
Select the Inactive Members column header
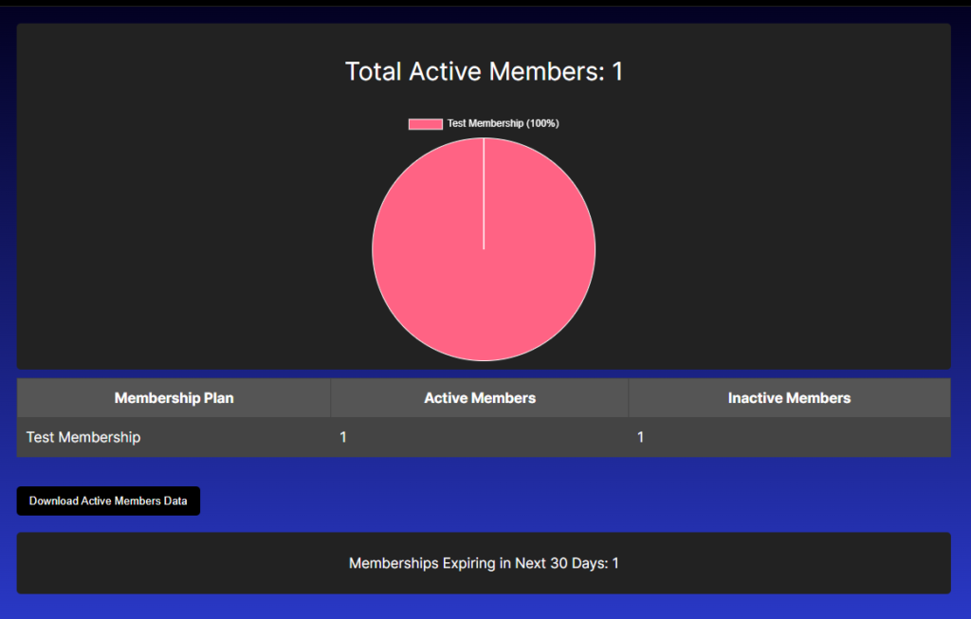coord(790,398)
